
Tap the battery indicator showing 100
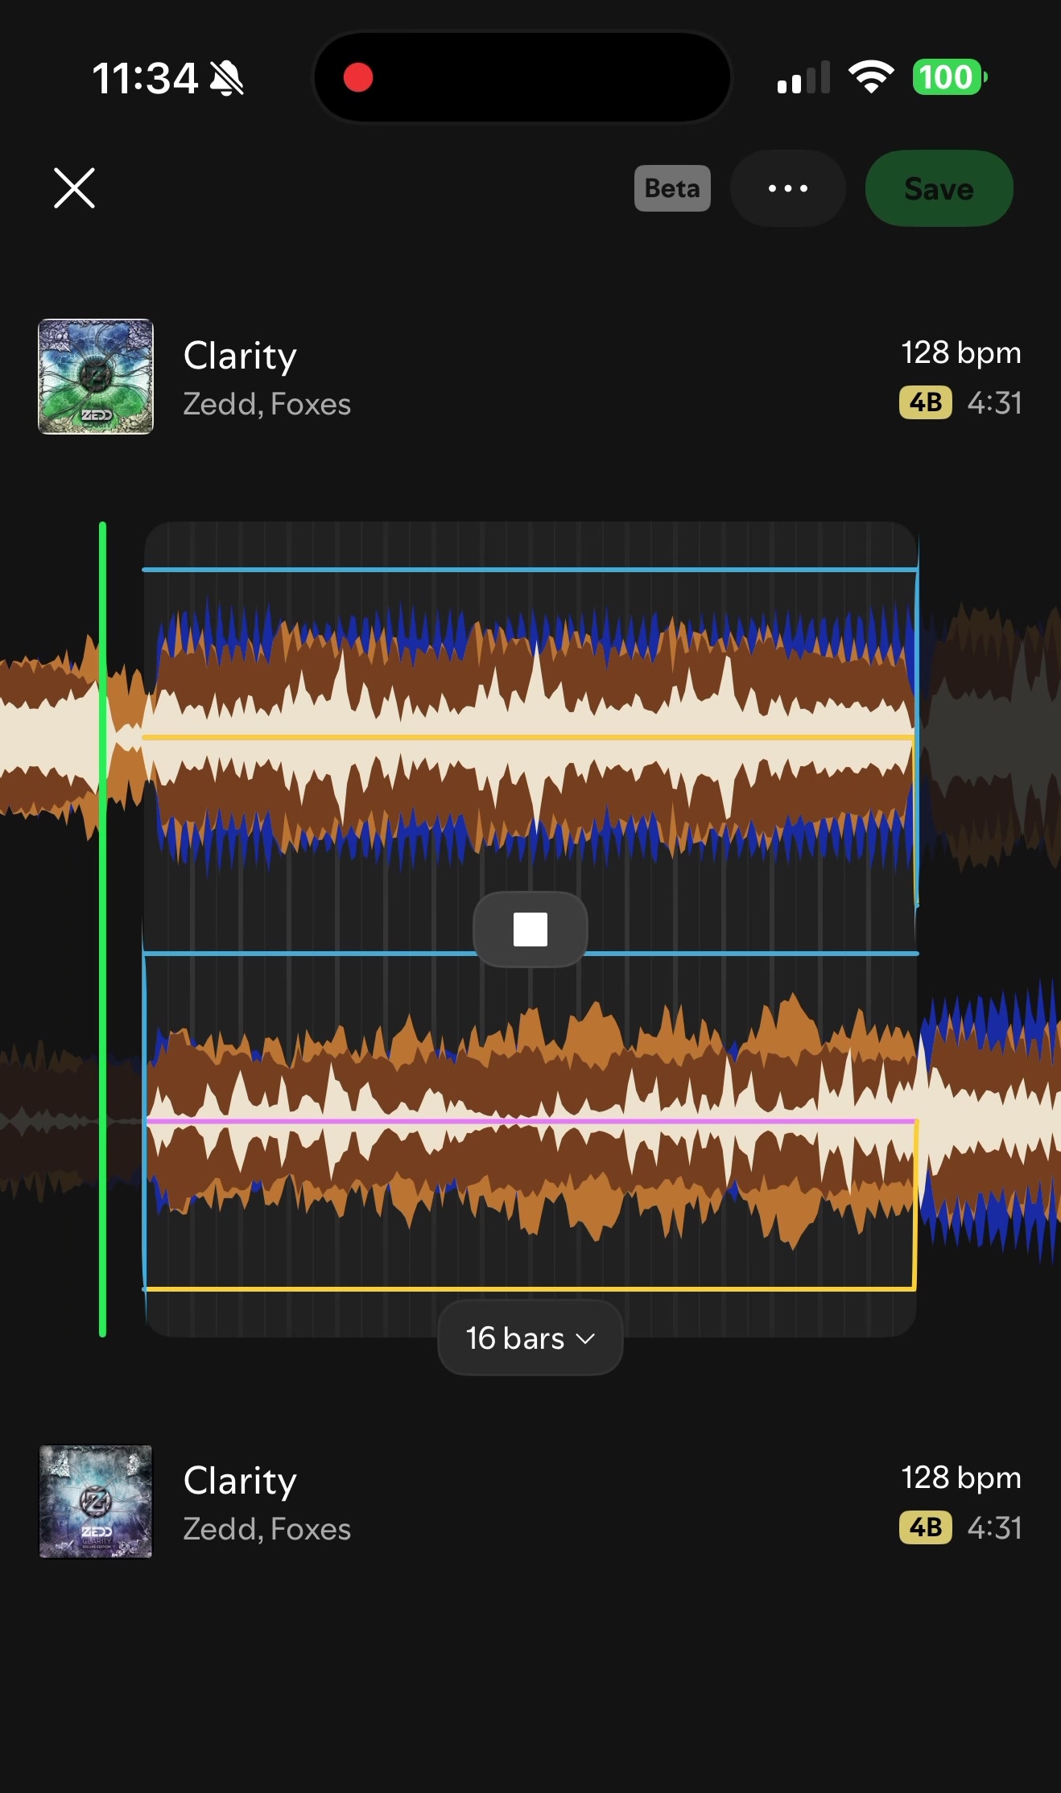[950, 77]
